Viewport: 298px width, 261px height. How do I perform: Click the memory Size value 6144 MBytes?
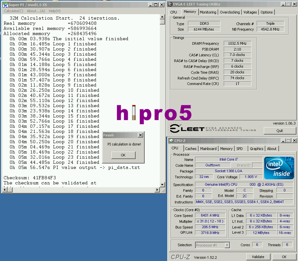point(204,29)
